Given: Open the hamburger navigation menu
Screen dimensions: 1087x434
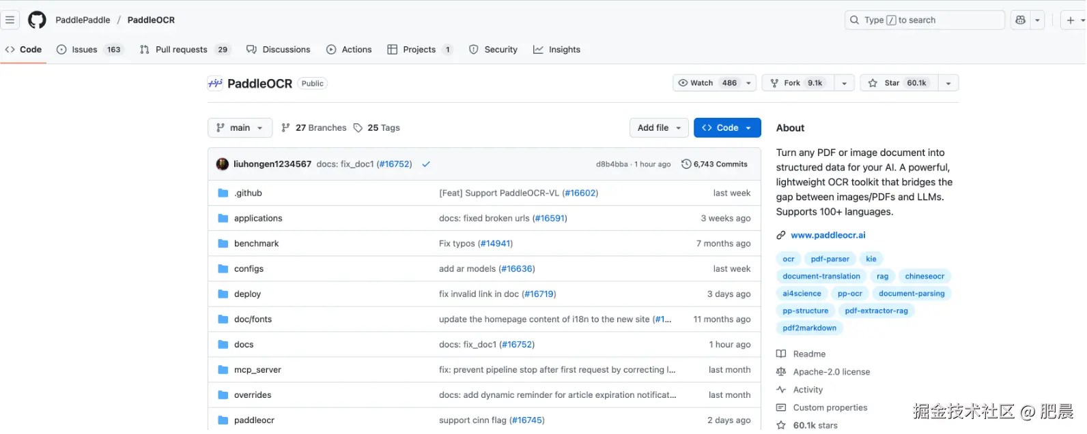Looking at the screenshot, I should (x=10, y=20).
